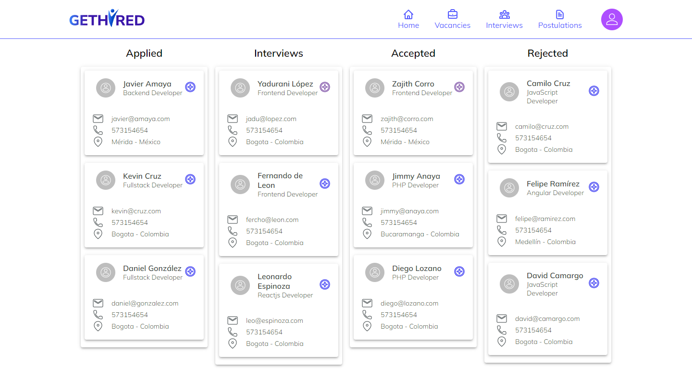This screenshot has width=692, height=381.
Task: Click the add icon on Zajith Corro's card
Action: click(x=459, y=87)
